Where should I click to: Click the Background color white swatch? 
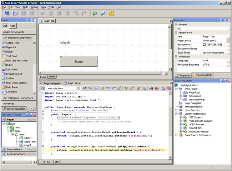click(x=204, y=45)
